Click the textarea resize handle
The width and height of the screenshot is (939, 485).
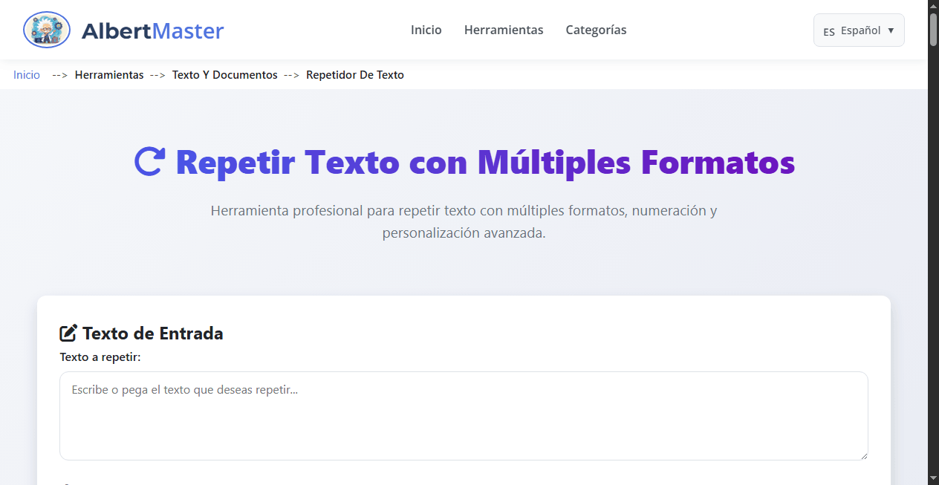click(864, 455)
